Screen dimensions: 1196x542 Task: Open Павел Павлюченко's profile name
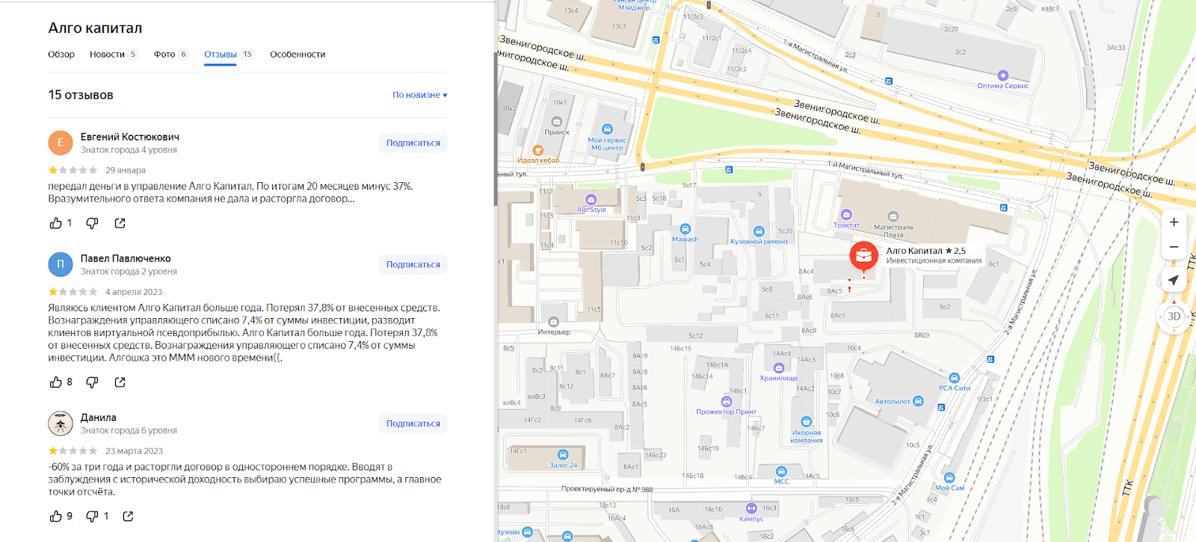pyautogui.click(x=126, y=258)
